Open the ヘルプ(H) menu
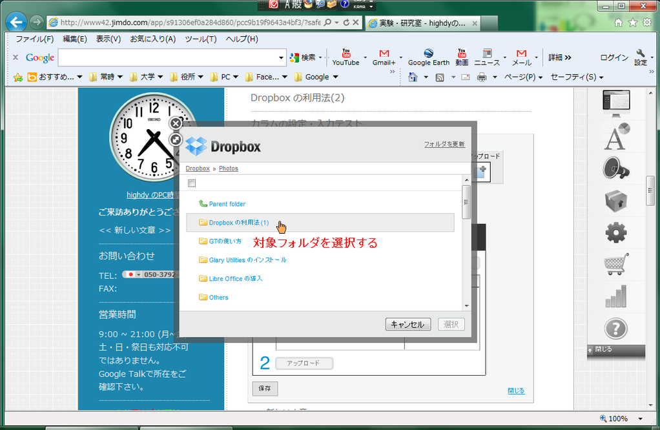Viewport: 660px width, 430px height. coord(242,39)
